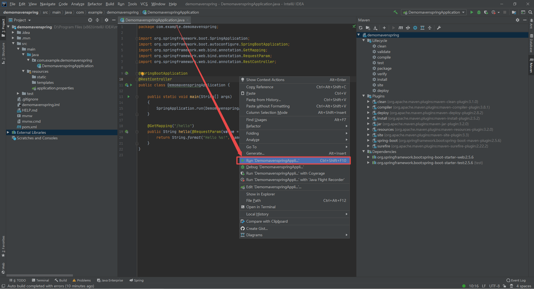Click the '4 spaces' indent indicator in the status bar
The height and width of the screenshot is (289, 534).
point(524,286)
